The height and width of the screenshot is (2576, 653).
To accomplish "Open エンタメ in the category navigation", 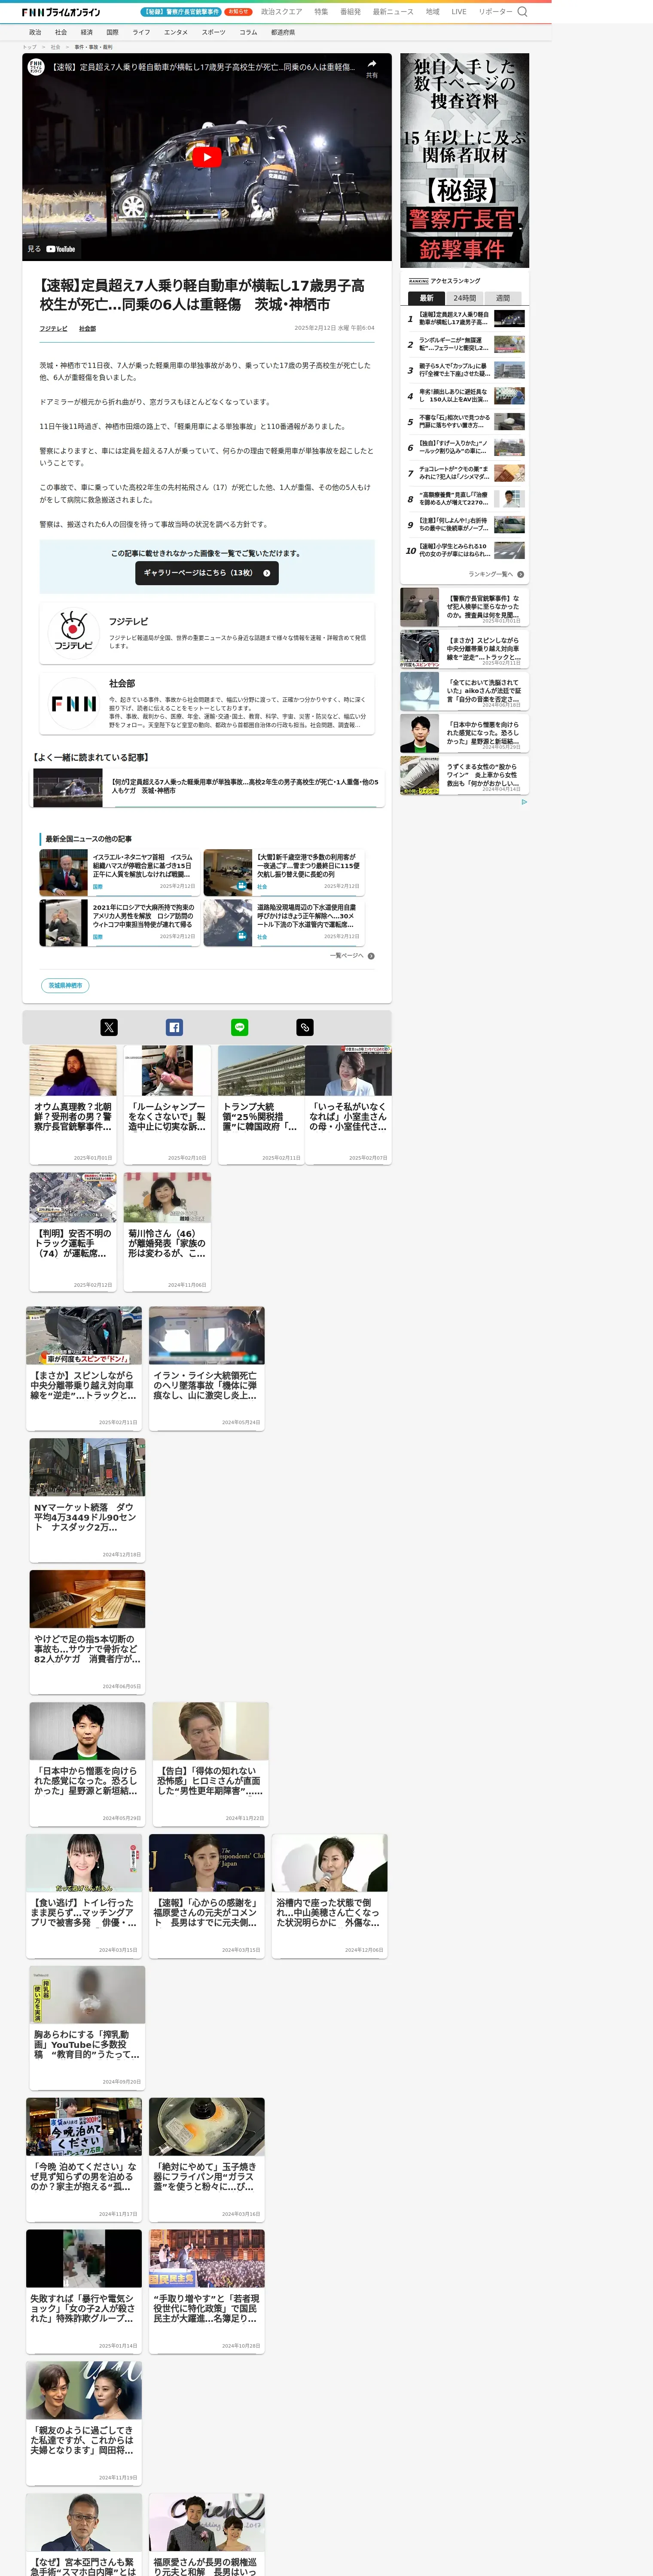I will click(176, 32).
